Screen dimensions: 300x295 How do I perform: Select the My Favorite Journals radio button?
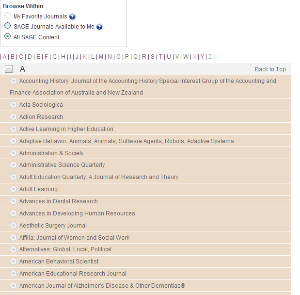coord(7,16)
